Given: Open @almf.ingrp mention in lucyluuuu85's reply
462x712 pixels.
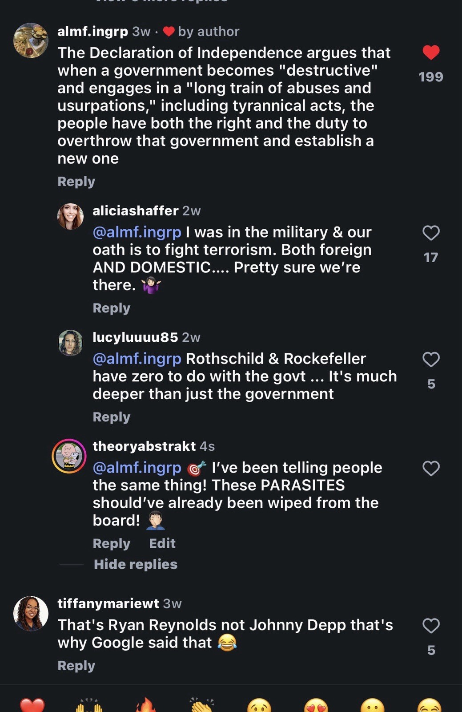Looking at the screenshot, I should pos(137,359).
